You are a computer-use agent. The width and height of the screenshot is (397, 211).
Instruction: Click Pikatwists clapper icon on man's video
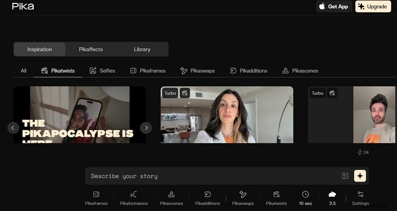(x=332, y=93)
